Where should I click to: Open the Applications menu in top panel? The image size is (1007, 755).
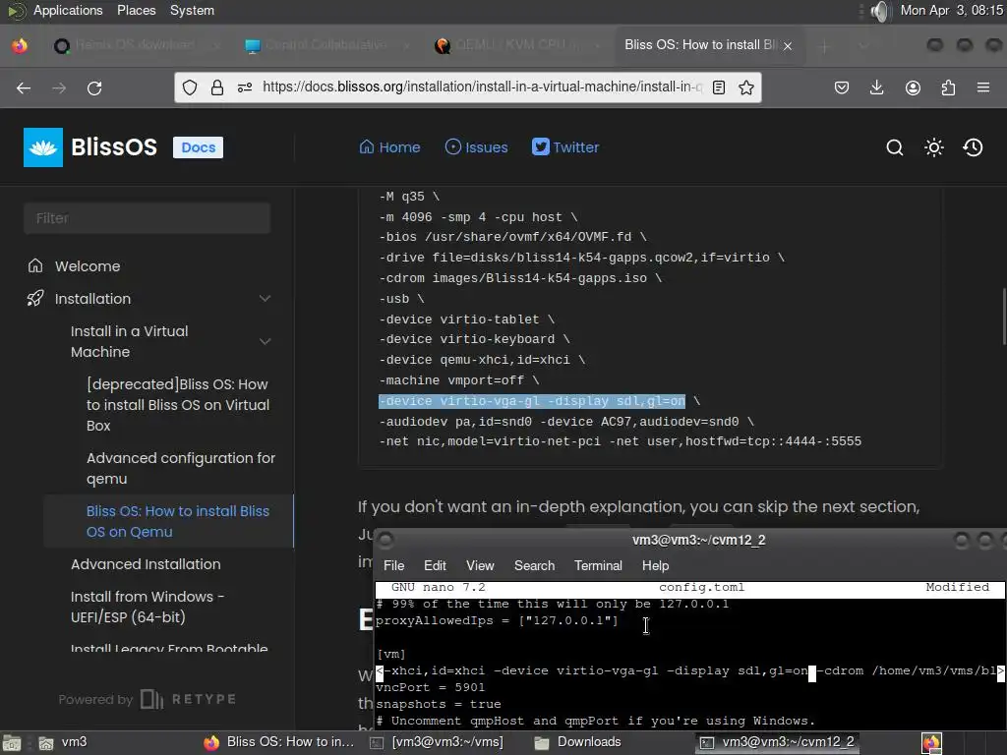point(68,10)
